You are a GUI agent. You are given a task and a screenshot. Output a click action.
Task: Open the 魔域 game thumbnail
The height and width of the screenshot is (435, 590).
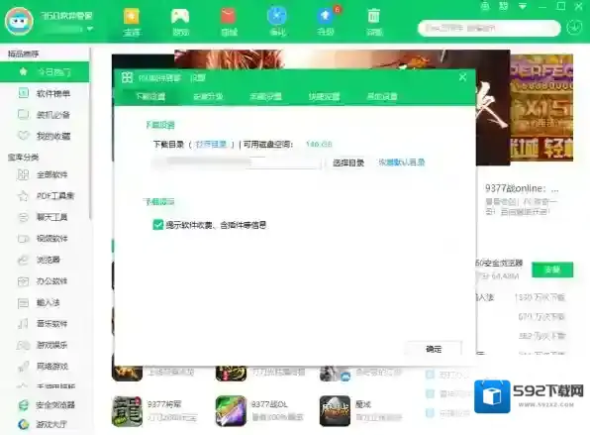(335, 411)
